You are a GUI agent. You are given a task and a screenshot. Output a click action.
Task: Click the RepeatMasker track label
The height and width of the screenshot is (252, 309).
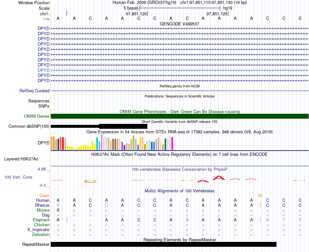[x=36, y=244]
